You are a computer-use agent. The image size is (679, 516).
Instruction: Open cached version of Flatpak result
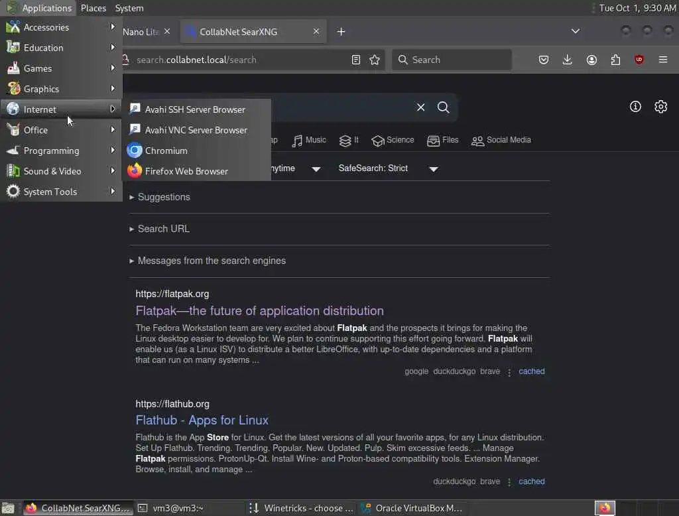coord(531,371)
